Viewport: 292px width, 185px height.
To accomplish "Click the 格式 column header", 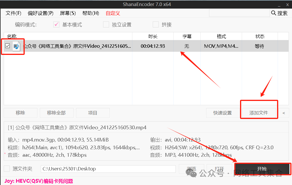I will (x=221, y=36).
